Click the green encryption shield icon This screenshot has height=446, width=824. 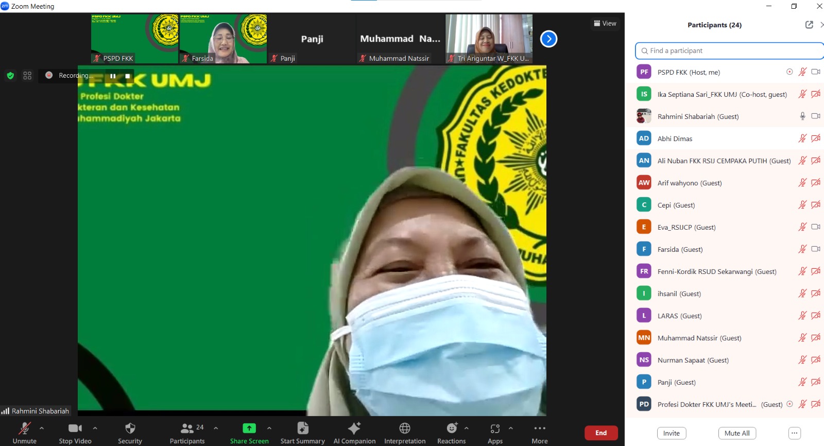point(10,76)
